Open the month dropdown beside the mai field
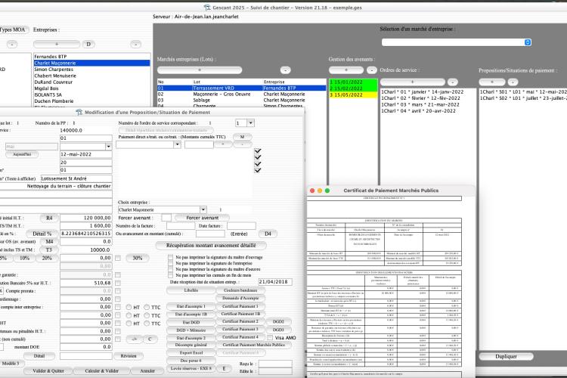Image resolution: width=567 pixels, height=378 pixels. pyautogui.click(x=108, y=147)
